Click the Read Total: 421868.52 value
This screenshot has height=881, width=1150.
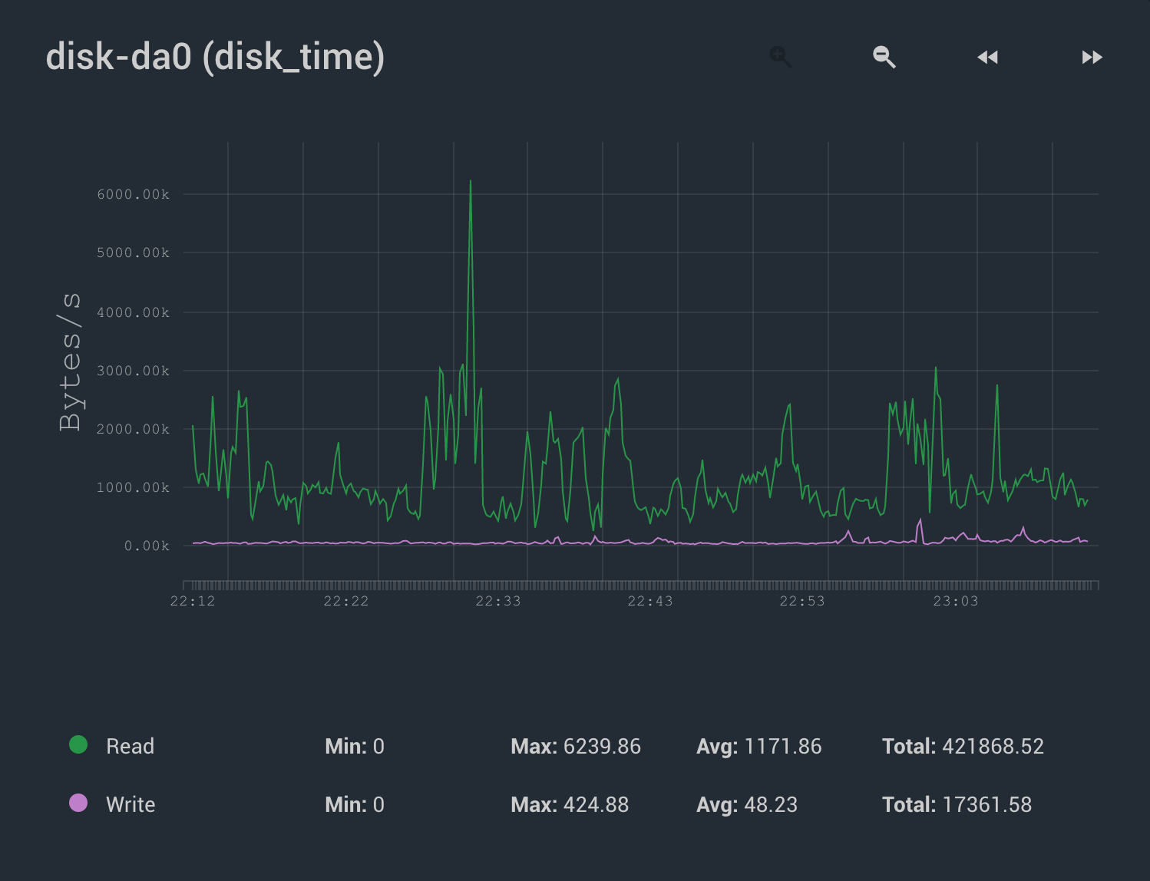click(963, 746)
